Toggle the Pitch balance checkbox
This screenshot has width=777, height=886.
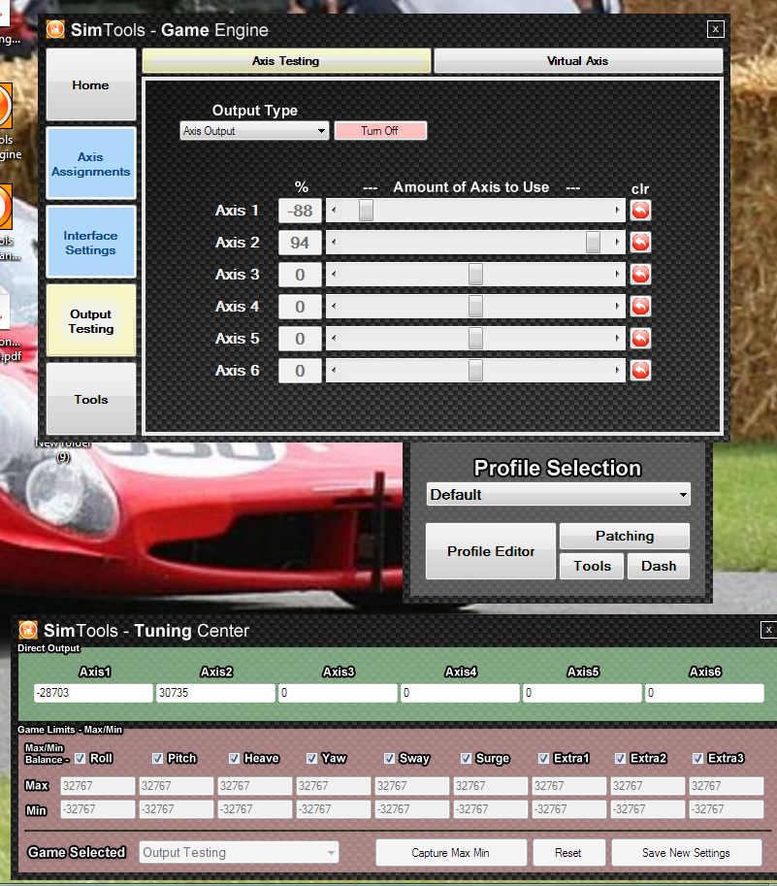[157, 758]
